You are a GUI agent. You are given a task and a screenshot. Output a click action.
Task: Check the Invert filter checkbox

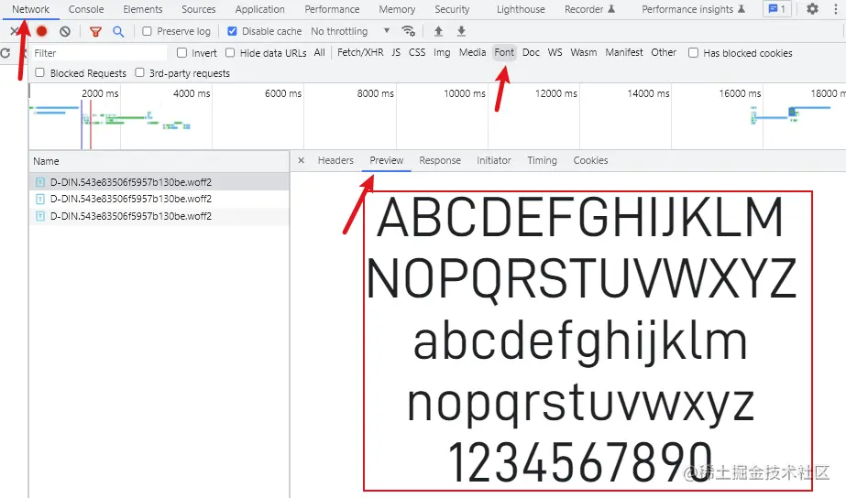coord(181,53)
